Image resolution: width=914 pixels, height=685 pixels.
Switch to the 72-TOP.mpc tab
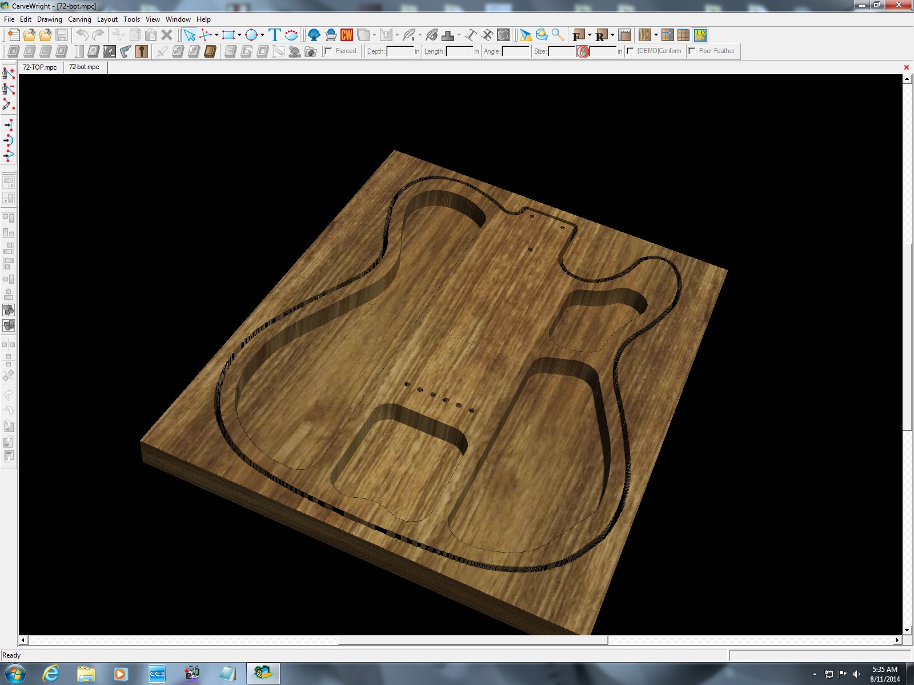pos(40,67)
